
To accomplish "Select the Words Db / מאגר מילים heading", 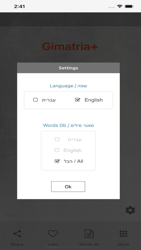I will point(68,125).
